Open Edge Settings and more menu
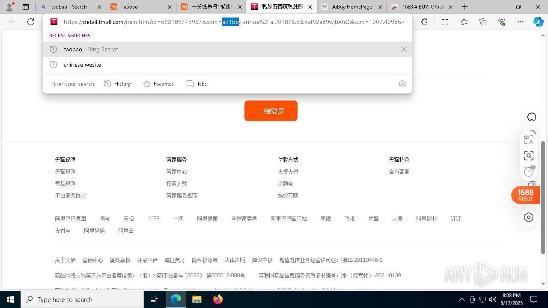Viewport: 548px width, 308px height. click(x=521, y=22)
